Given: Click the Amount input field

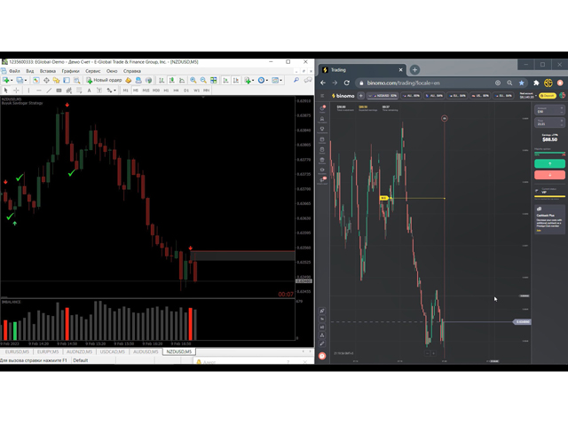Looking at the screenshot, I should (549, 110).
